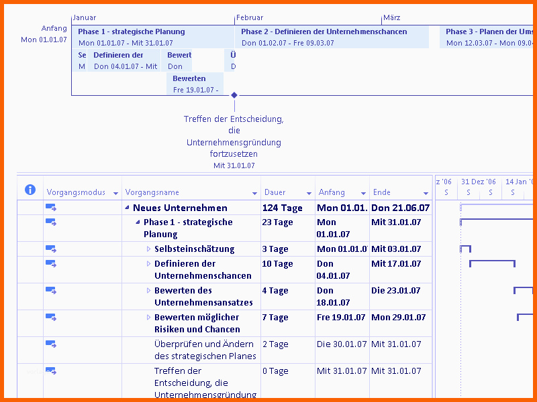The image size is (537, 402).
Task: Collapse Phase 1 - strategische Planung in table
Action: pos(138,222)
